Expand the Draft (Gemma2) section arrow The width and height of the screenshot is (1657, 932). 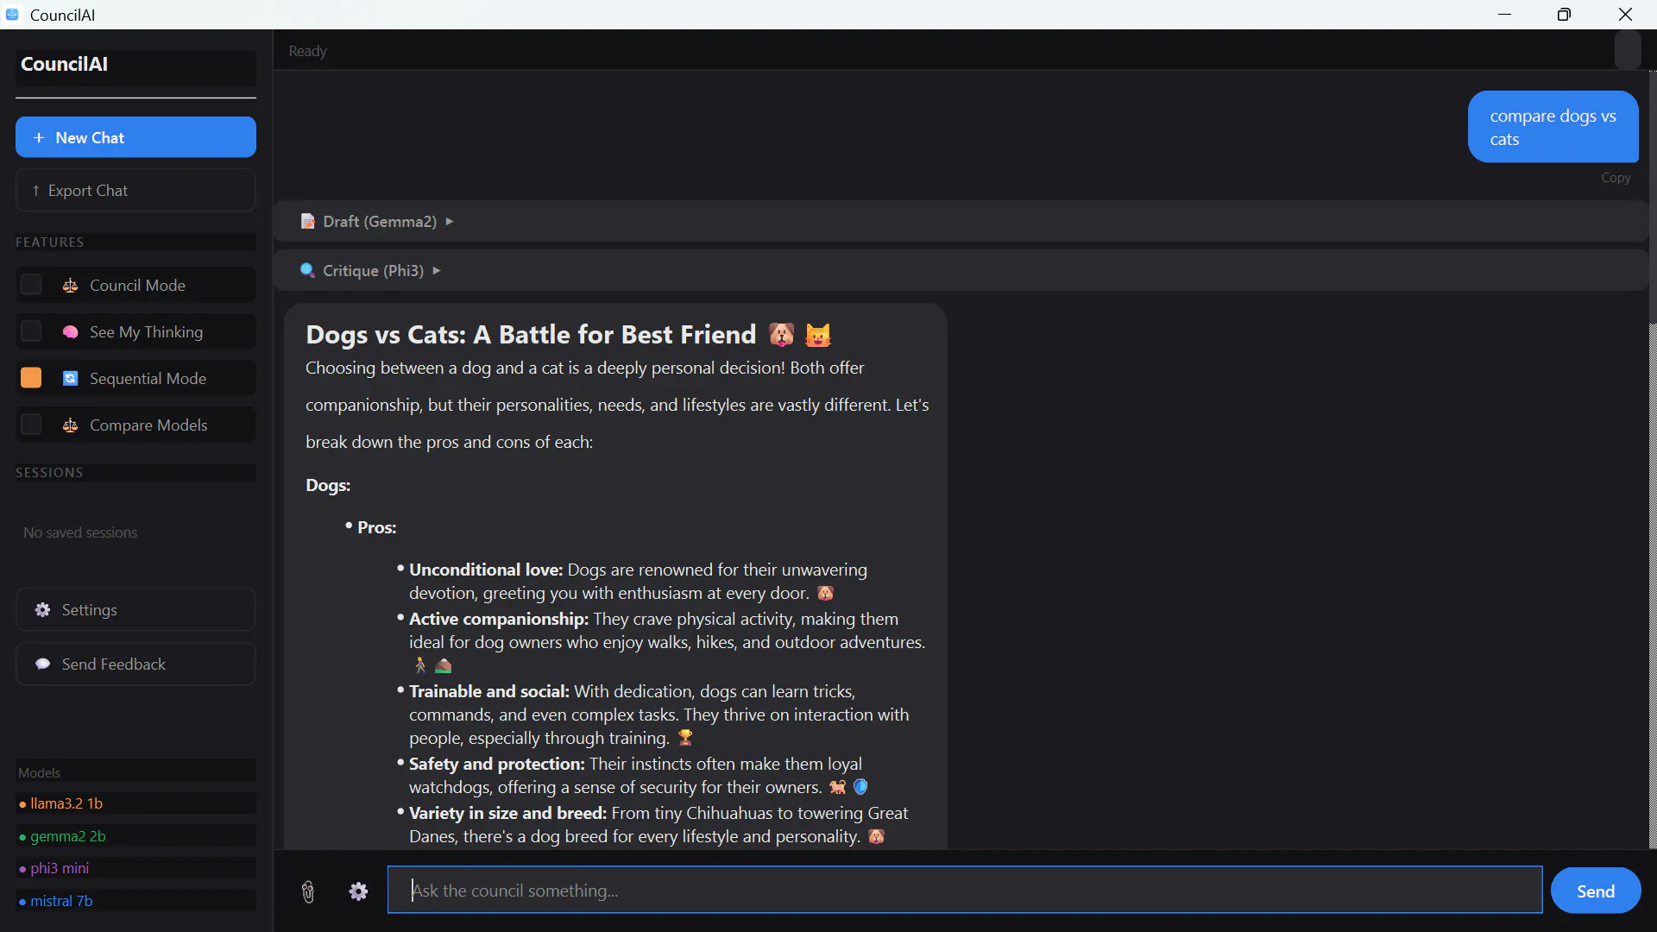pos(450,222)
